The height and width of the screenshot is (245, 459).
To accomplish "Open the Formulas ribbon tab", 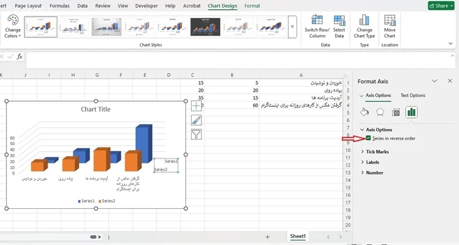I will 60,6.
